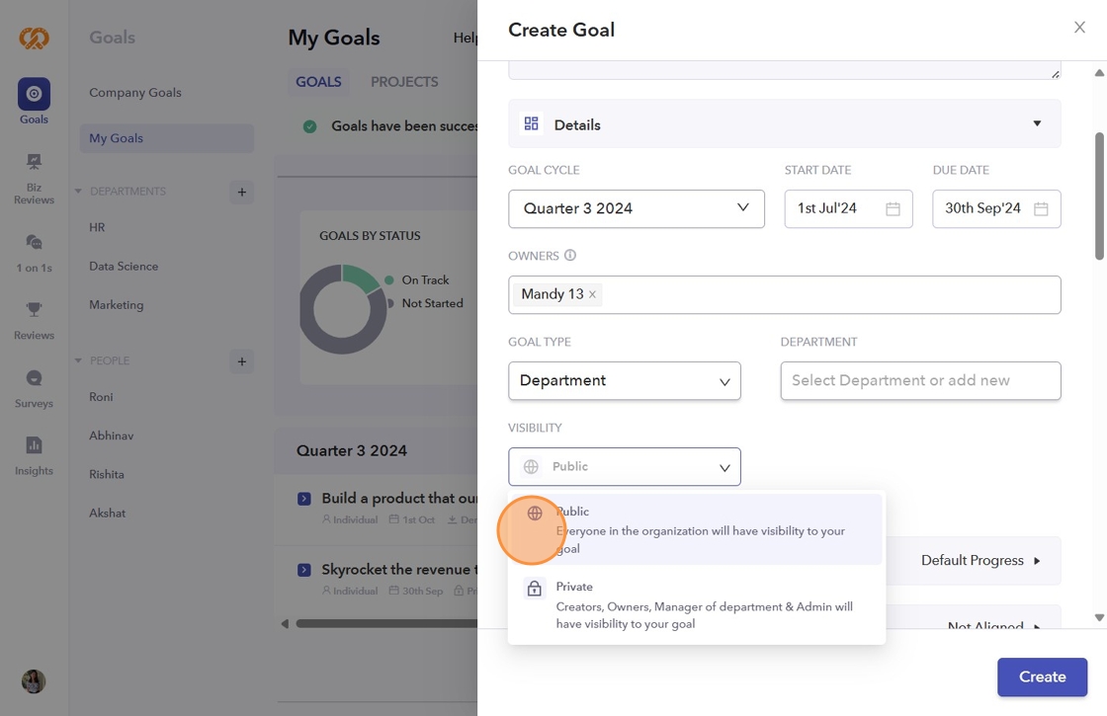Open Insights chart icon

coord(34,446)
